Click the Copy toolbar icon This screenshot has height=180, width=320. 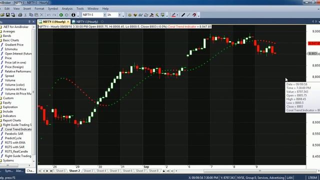(x=31, y=15)
